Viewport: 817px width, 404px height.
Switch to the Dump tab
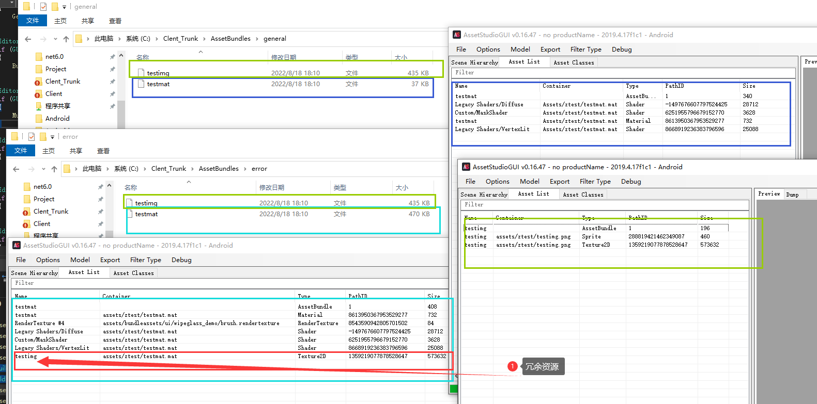pyautogui.click(x=792, y=195)
